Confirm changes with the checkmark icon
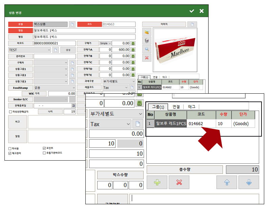271x209 pixels. [x=192, y=11]
